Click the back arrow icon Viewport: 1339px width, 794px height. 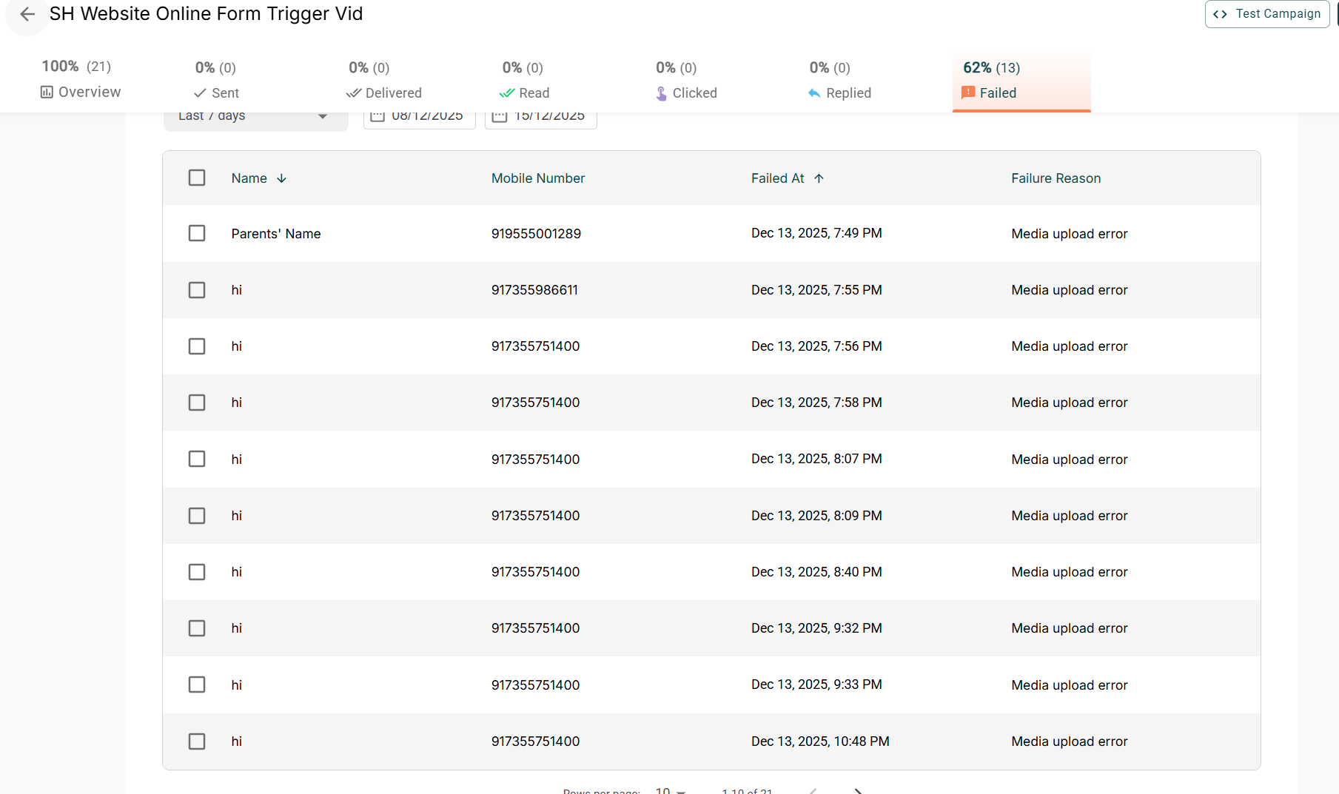point(27,14)
